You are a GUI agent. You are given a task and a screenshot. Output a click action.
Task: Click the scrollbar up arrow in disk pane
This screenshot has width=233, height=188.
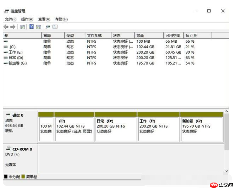(x=227, y=111)
